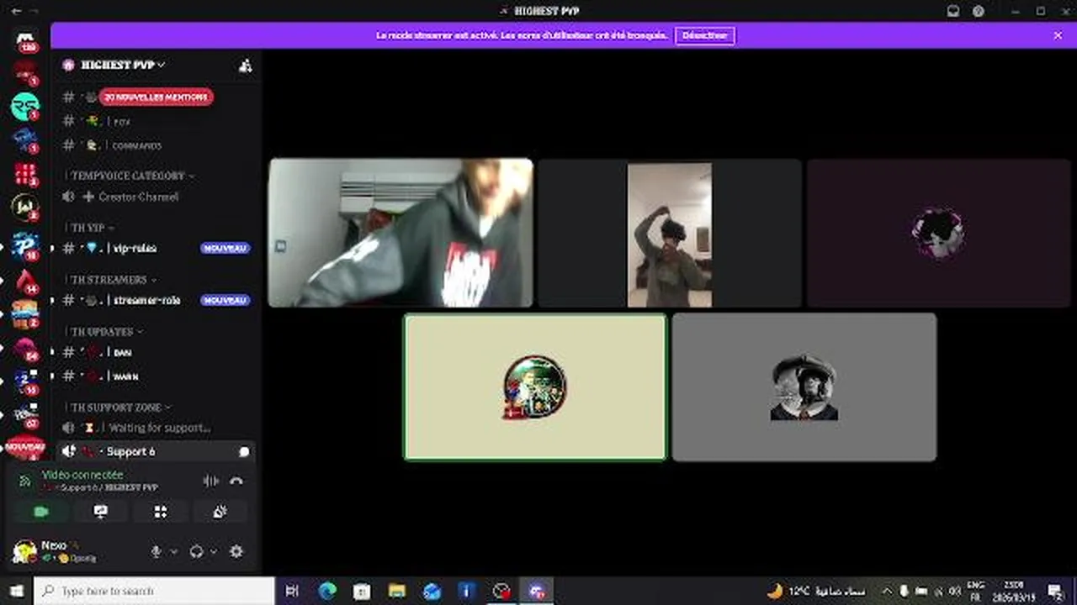The height and width of the screenshot is (605, 1077).
Task: Jump to the 20 nouvelles mentions badge
Action: pyautogui.click(x=157, y=97)
